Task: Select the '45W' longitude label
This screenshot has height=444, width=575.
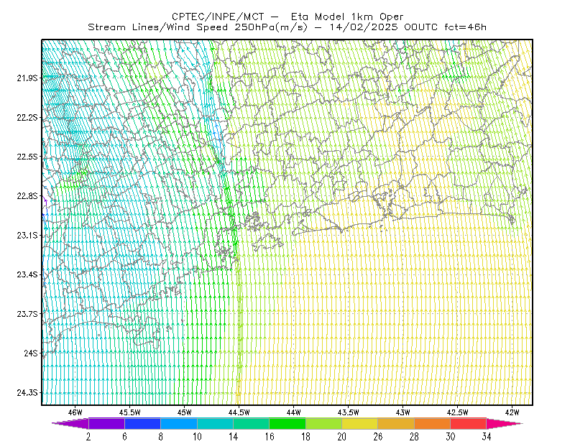Action: click(x=185, y=412)
